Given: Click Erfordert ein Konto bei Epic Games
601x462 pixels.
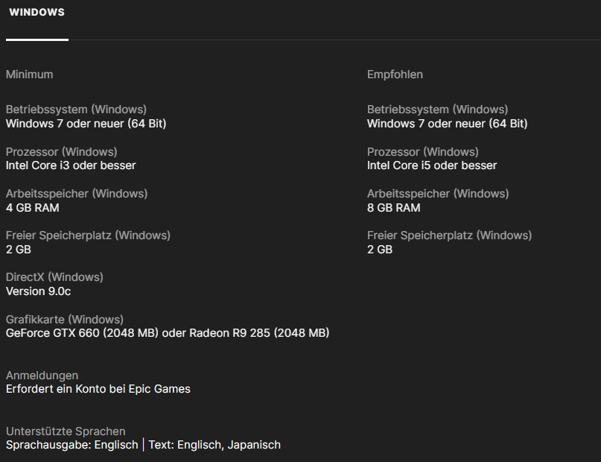Looking at the screenshot, I should (x=98, y=389).
